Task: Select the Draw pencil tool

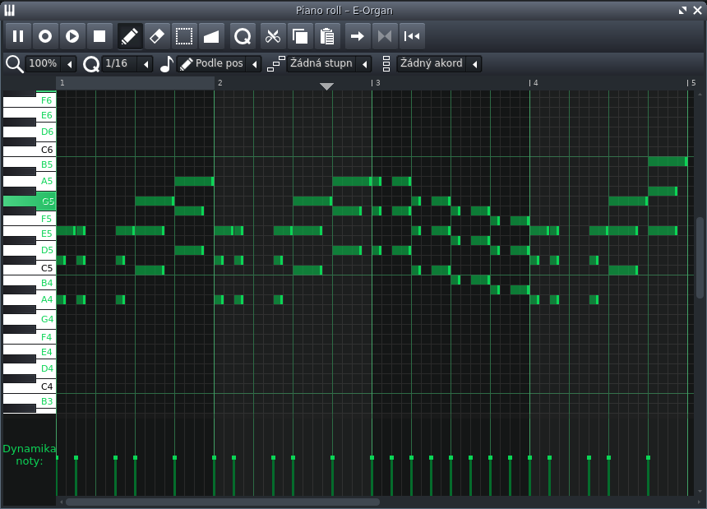Action: point(130,36)
